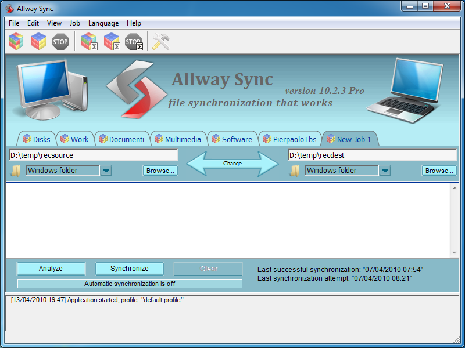Image resolution: width=465 pixels, height=348 pixels.
Task: Open the left Windows folder type dropdown
Action: point(106,171)
